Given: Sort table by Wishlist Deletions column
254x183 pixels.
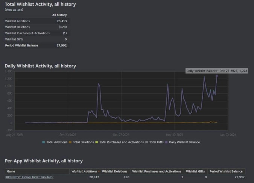Looking at the screenshot, I should pyautogui.click(x=115, y=171).
